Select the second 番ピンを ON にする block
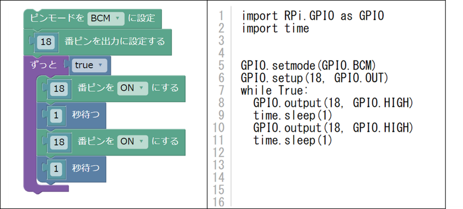This screenshot has width=463, height=209. (111, 142)
